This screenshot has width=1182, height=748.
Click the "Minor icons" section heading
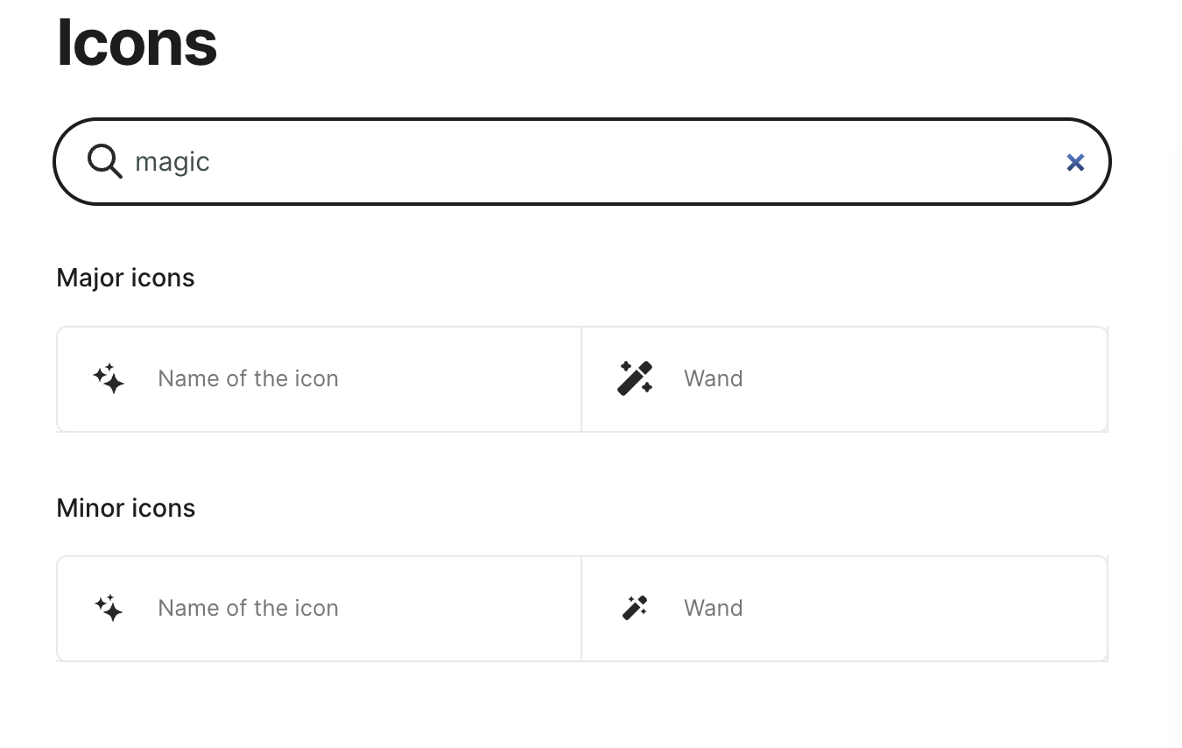tap(125, 508)
